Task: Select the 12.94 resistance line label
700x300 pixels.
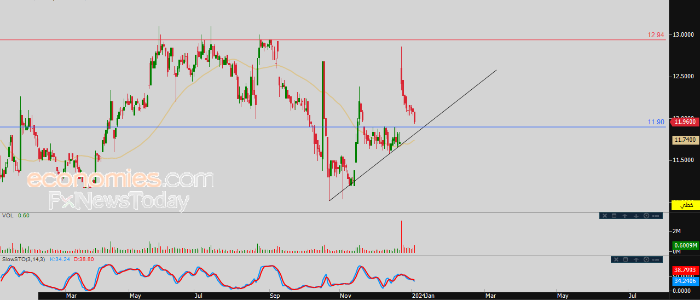Action: click(x=656, y=34)
